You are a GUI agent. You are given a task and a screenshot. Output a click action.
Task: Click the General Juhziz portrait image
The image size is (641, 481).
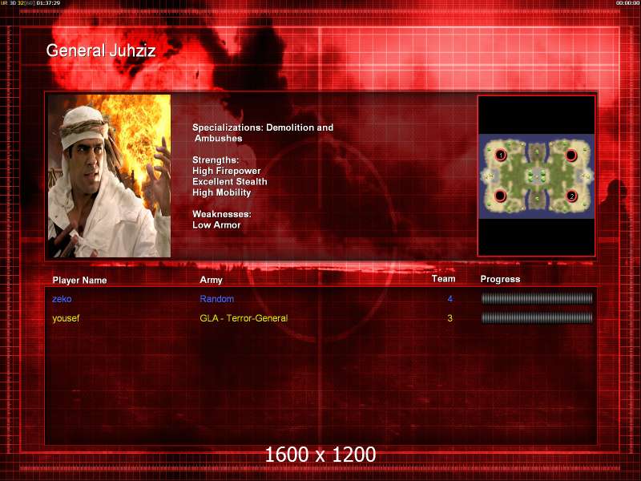click(x=109, y=176)
